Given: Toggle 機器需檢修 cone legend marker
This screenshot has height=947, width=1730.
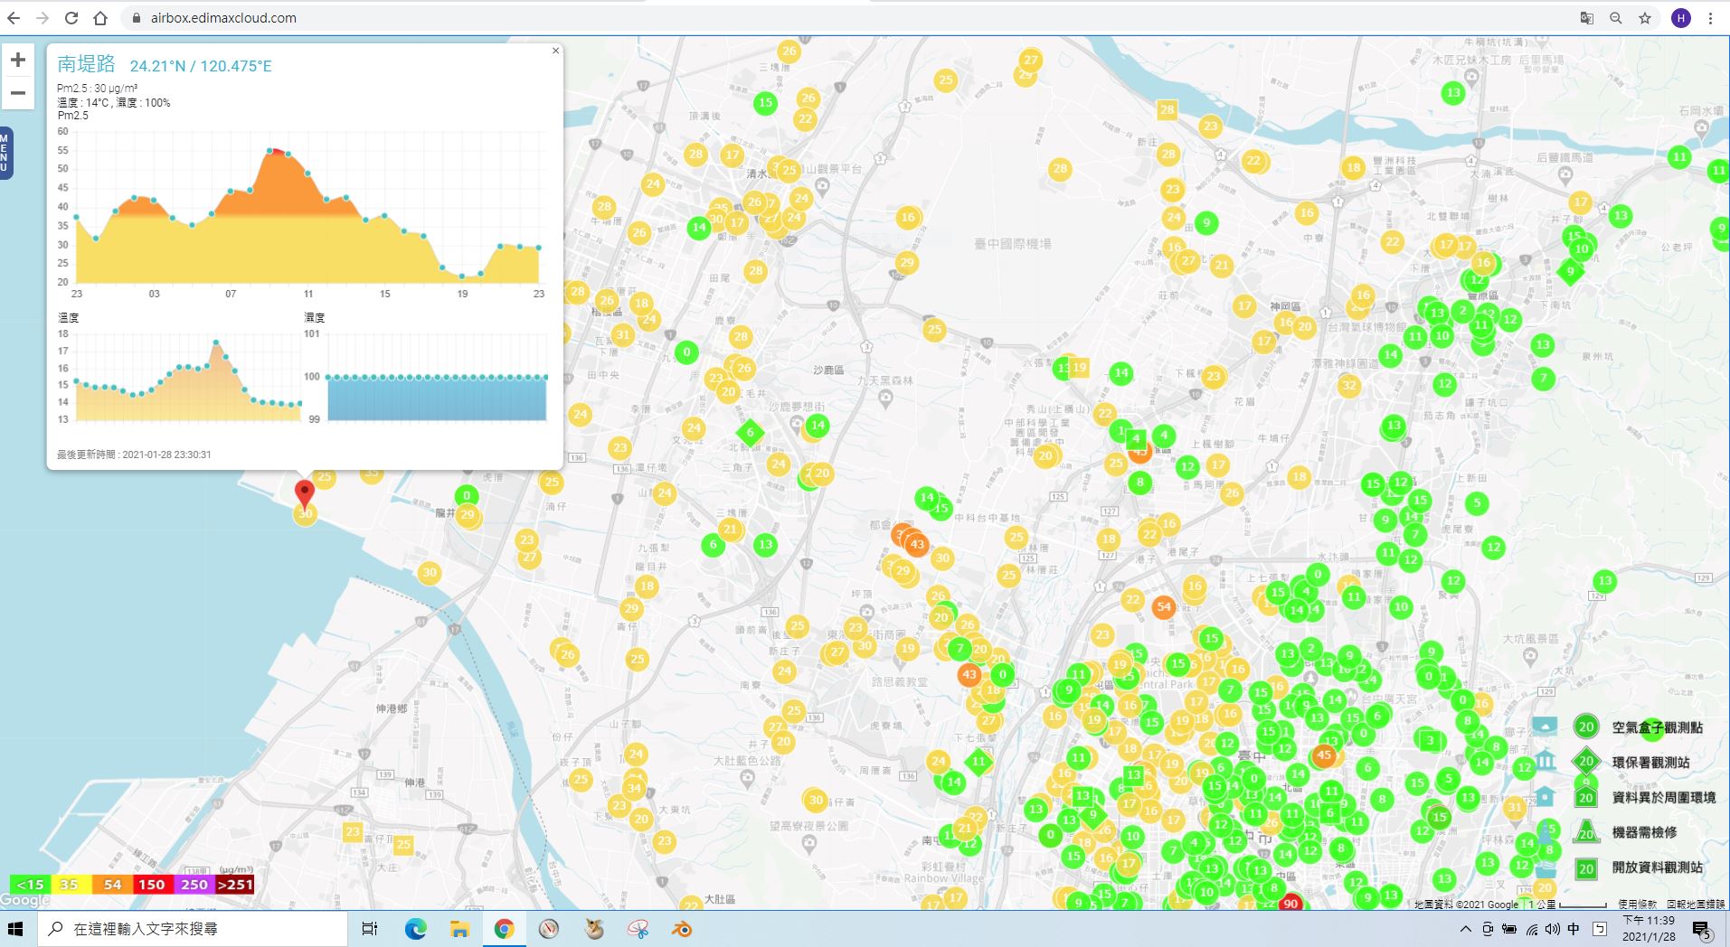Looking at the screenshot, I should point(1585,832).
